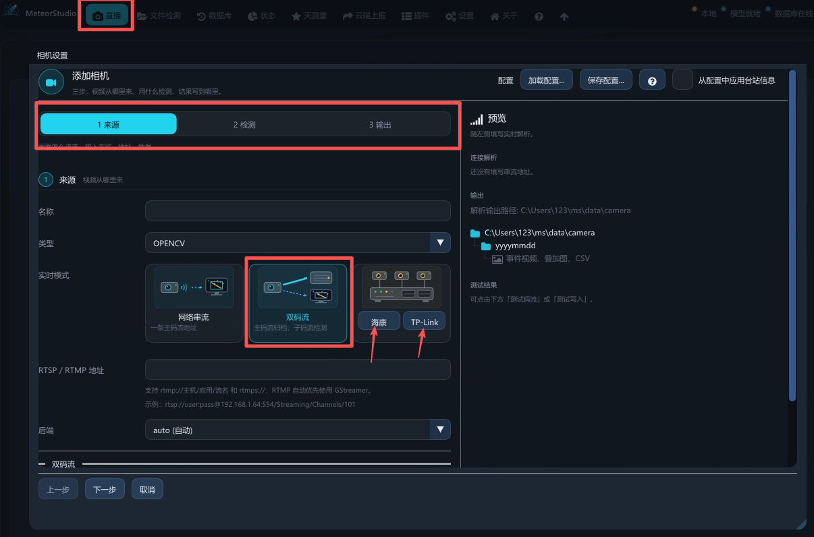The height and width of the screenshot is (537, 814).
Task: Click the yyyymmdd folder icon
Action: click(x=486, y=246)
